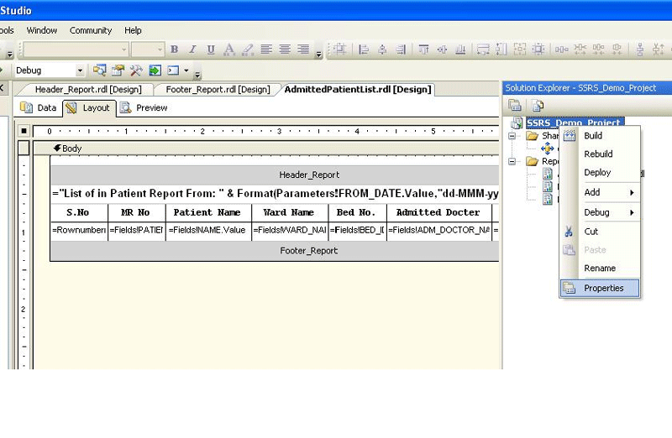Choose Rebuild from the context menu
Screen dimensions: 672x438
[600, 154]
